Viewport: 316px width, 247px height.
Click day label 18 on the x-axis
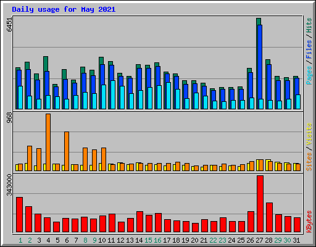tap(176, 240)
